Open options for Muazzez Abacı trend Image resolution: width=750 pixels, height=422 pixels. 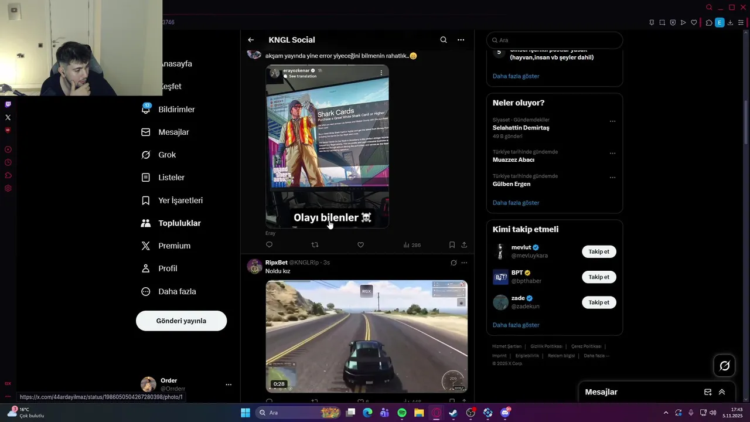612,154
